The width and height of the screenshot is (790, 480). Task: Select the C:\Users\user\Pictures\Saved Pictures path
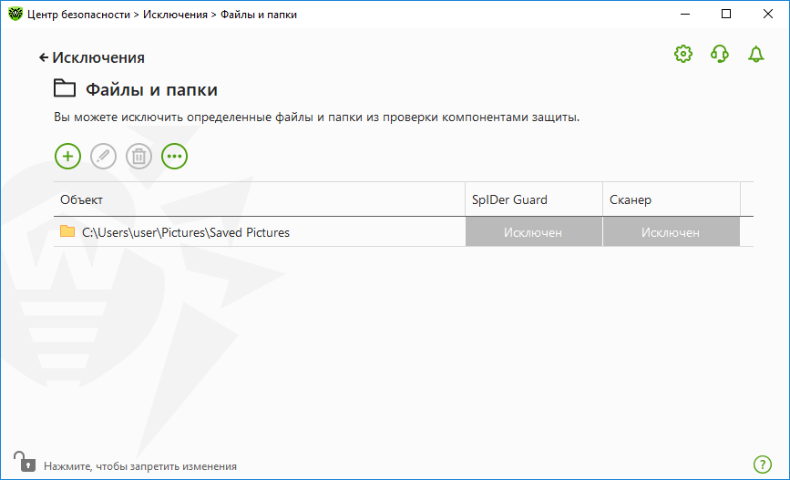[x=186, y=232]
